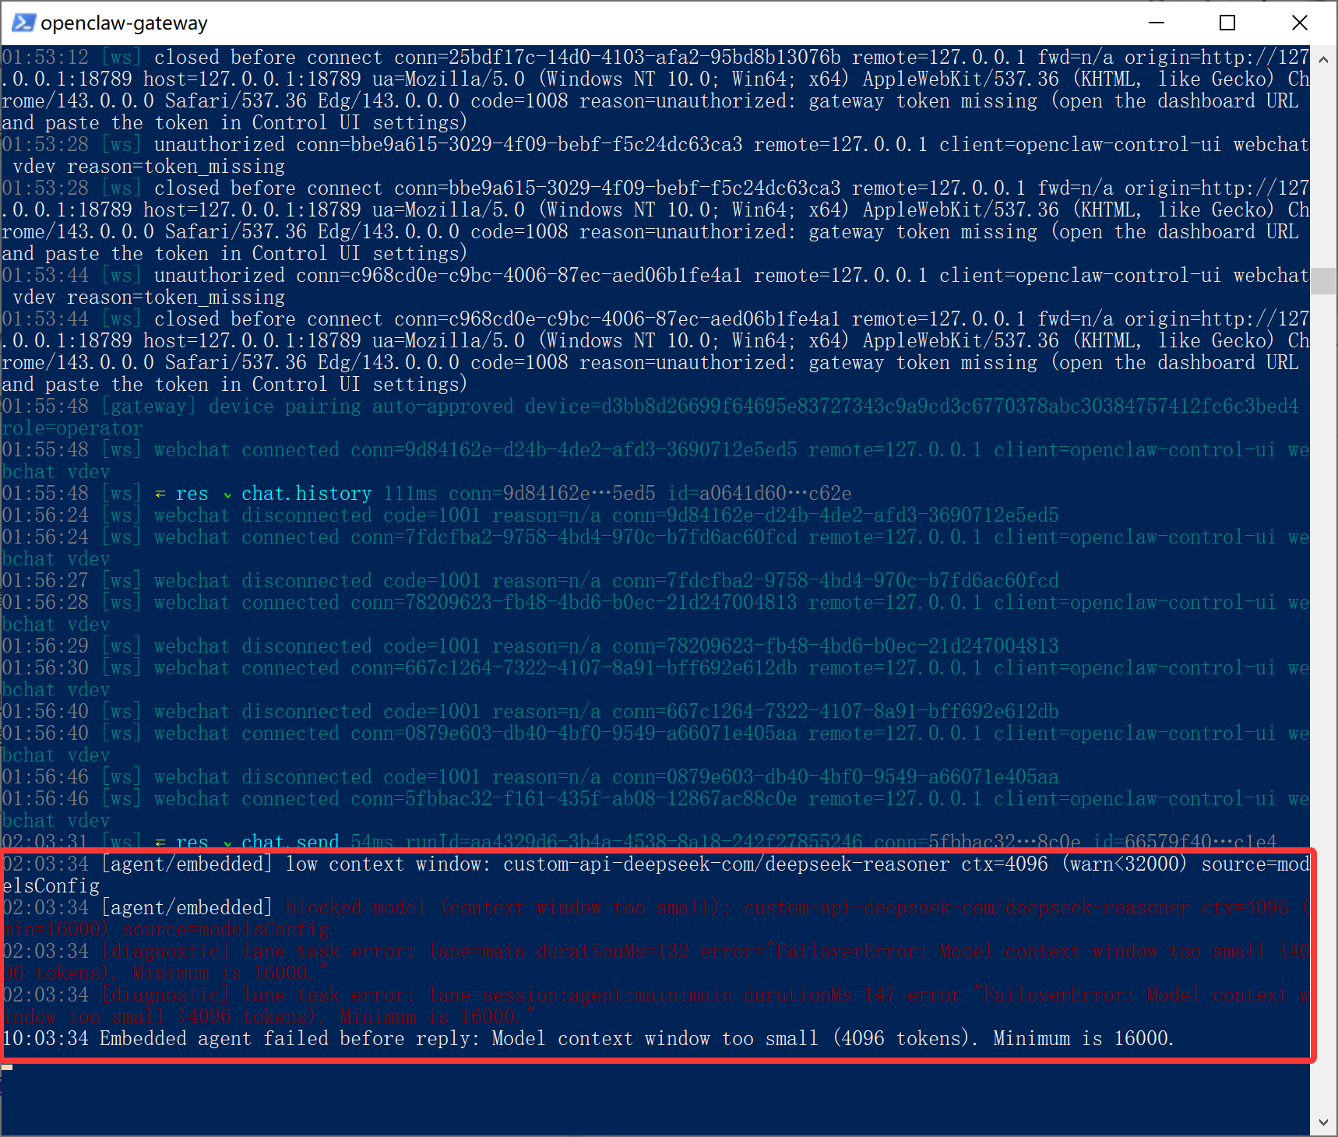Click webchat disconnected conn=7fdcfba2 line at 01:56:27
Viewport: 1338px width, 1137px height.
pos(530,580)
